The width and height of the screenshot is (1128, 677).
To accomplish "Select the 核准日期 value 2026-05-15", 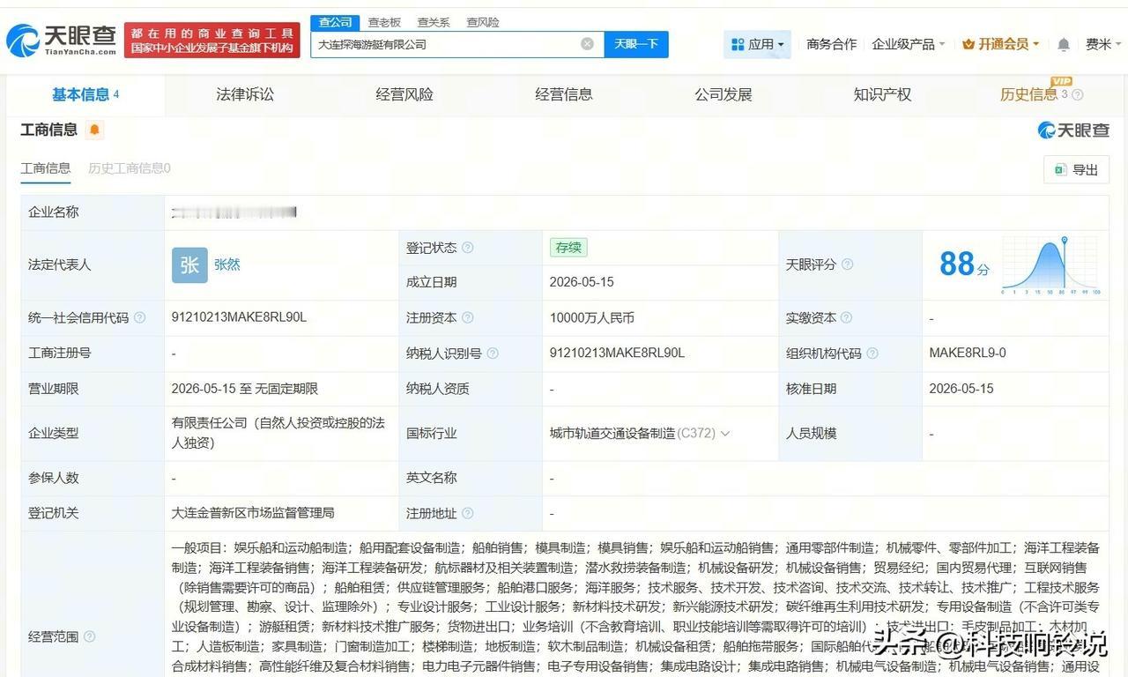I will (961, 389).
